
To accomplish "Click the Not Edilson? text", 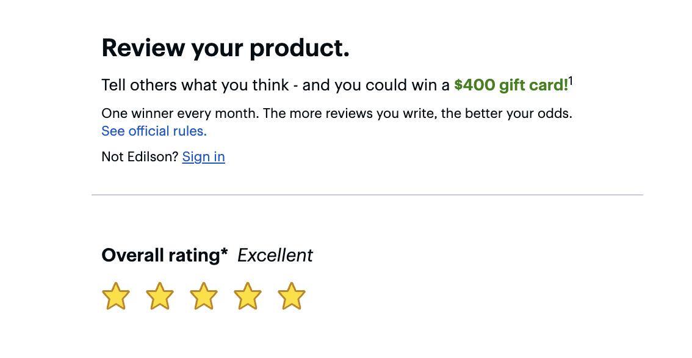I will click(x=140, y=157).
